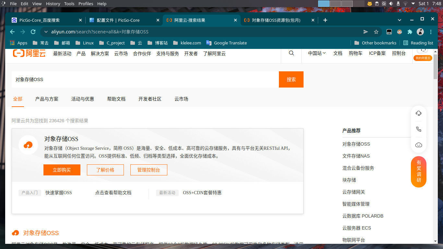Expand the tab search chevron
Screen dimensions: 443x249
click(x=400, y=20)
